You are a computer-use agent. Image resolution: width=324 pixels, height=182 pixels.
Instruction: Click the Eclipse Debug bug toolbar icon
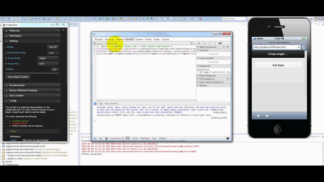coord(100,19)
